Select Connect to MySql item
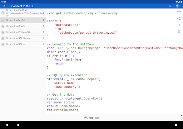Image resolution: width=183 pixels, height=129 pixels. [x=23, y=20]
